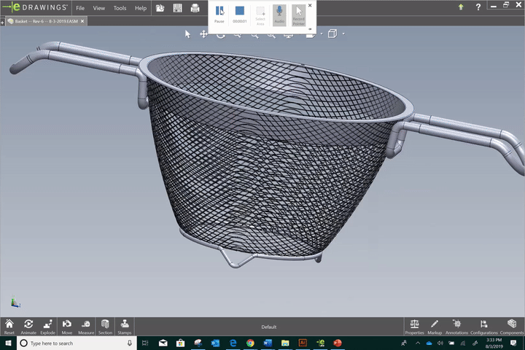
Task: Show the Components panel
Action: [x=512, y=325]
